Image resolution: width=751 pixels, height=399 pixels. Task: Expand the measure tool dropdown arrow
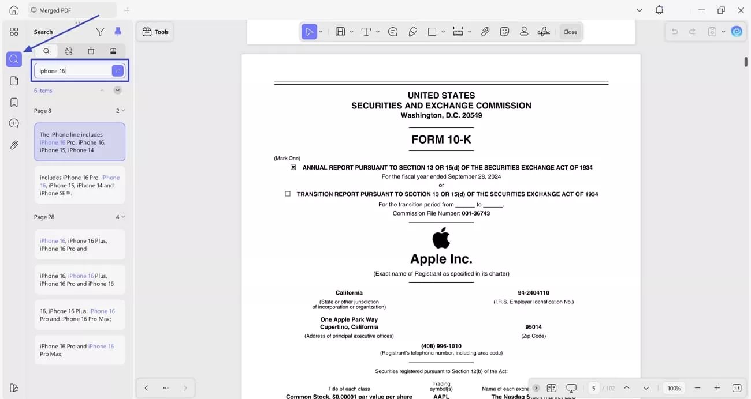click(x=470, y=32)
